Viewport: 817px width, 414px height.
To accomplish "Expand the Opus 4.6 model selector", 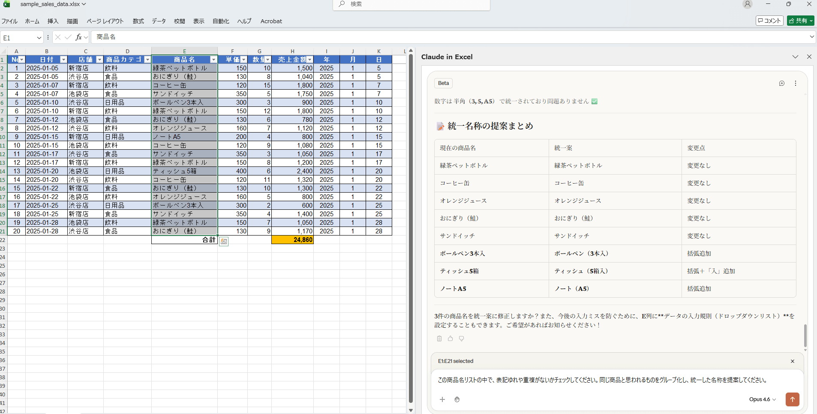I will pos(762,399).
